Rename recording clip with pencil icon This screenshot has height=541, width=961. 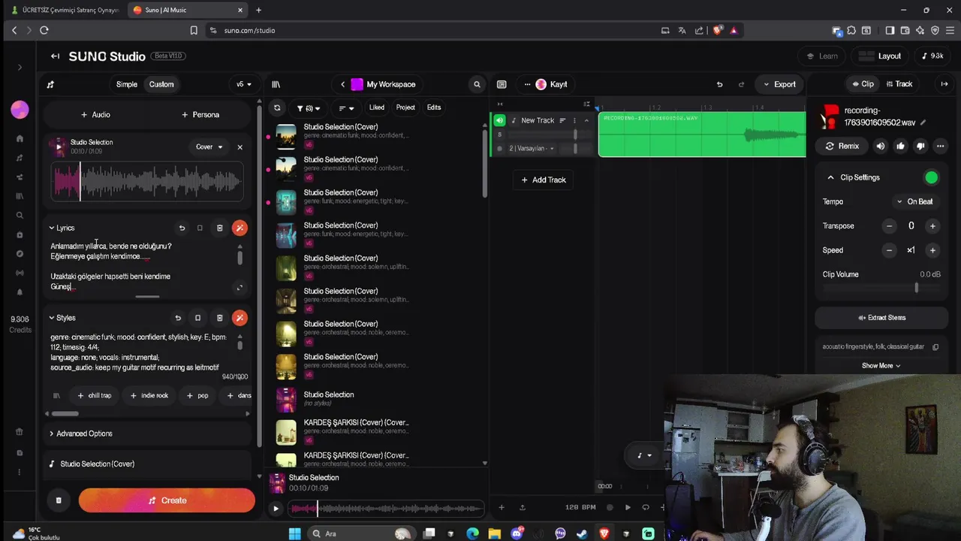tap(923, 122)
